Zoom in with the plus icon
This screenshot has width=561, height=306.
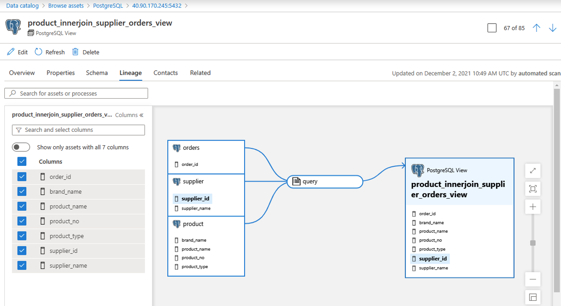(x=533, y=206)
